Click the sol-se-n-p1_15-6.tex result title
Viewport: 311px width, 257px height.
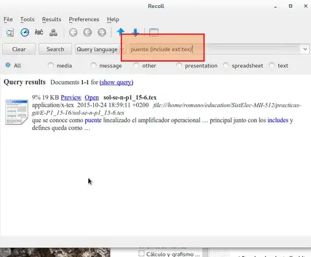pyautogui.click(x=130, y=97)
